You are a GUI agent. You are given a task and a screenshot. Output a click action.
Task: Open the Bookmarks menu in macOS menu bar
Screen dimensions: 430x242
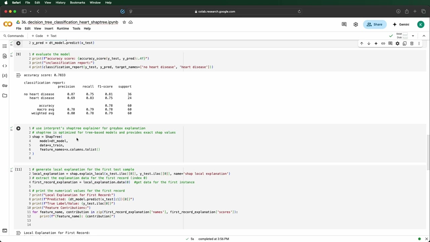coord(78,3)
